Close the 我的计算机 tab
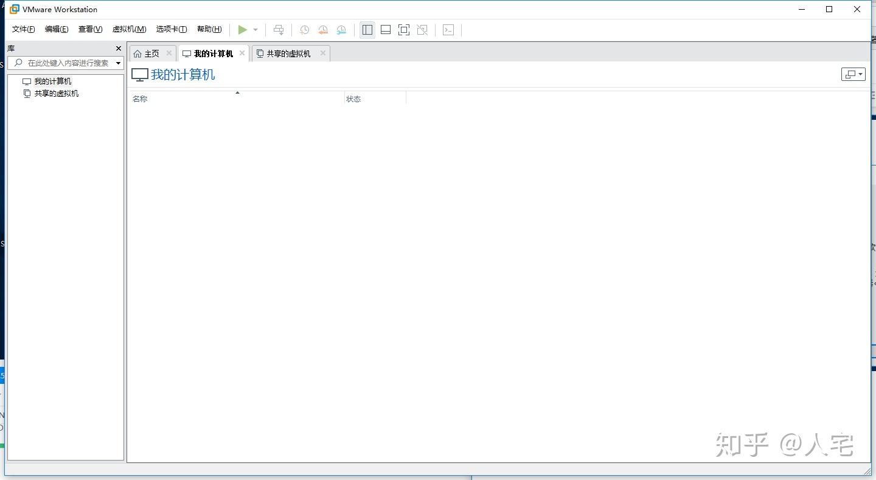 click(x=242, y=53)
